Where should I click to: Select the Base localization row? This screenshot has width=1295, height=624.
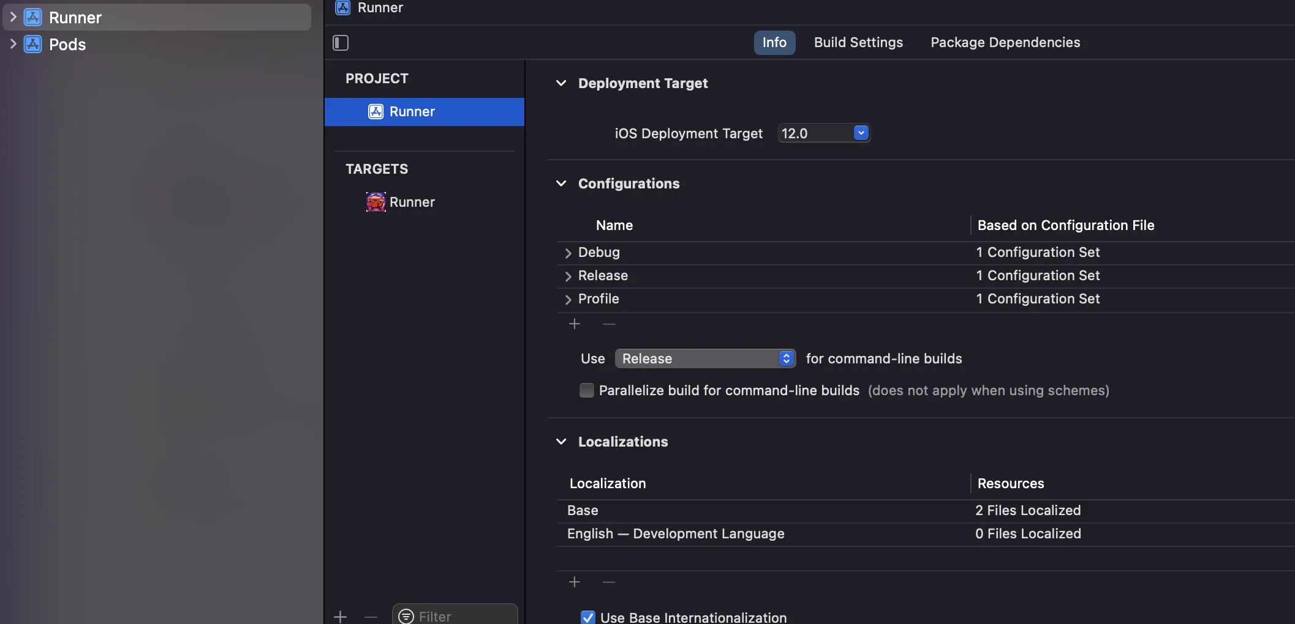pyautogui.click(x=926, y=511)
